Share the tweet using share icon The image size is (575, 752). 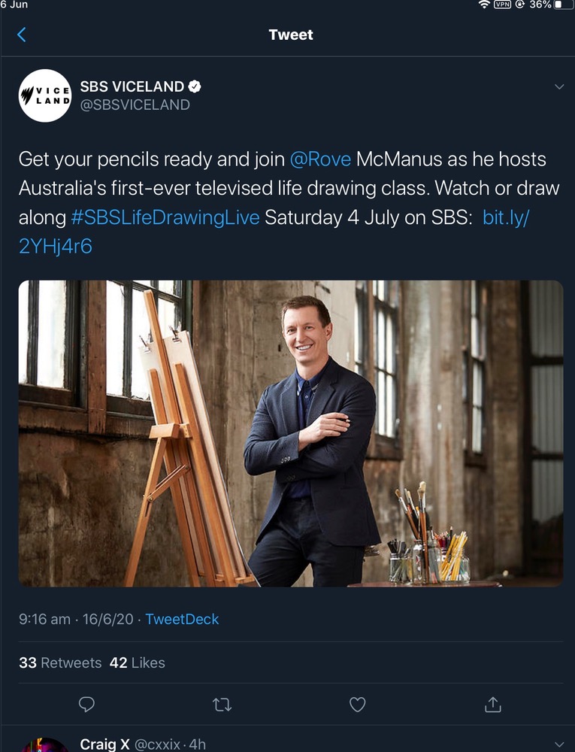coord(493,704)
